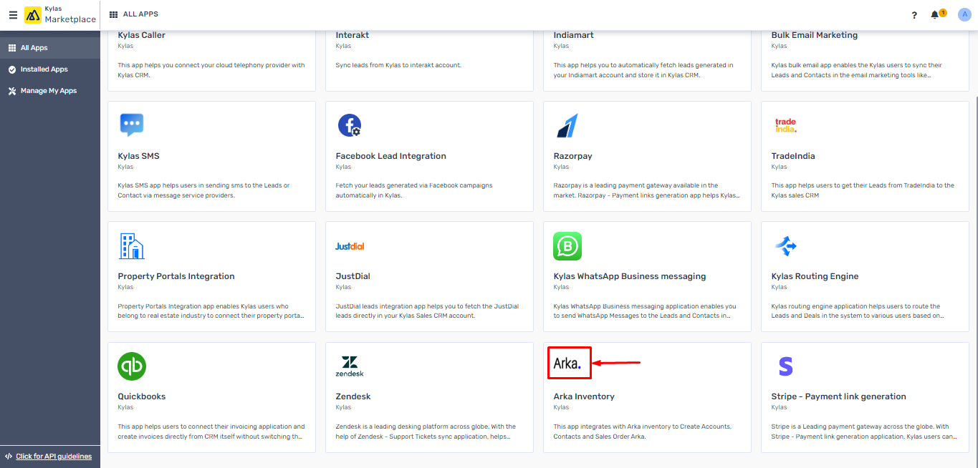Select the Razorpay logo icon

567,125
